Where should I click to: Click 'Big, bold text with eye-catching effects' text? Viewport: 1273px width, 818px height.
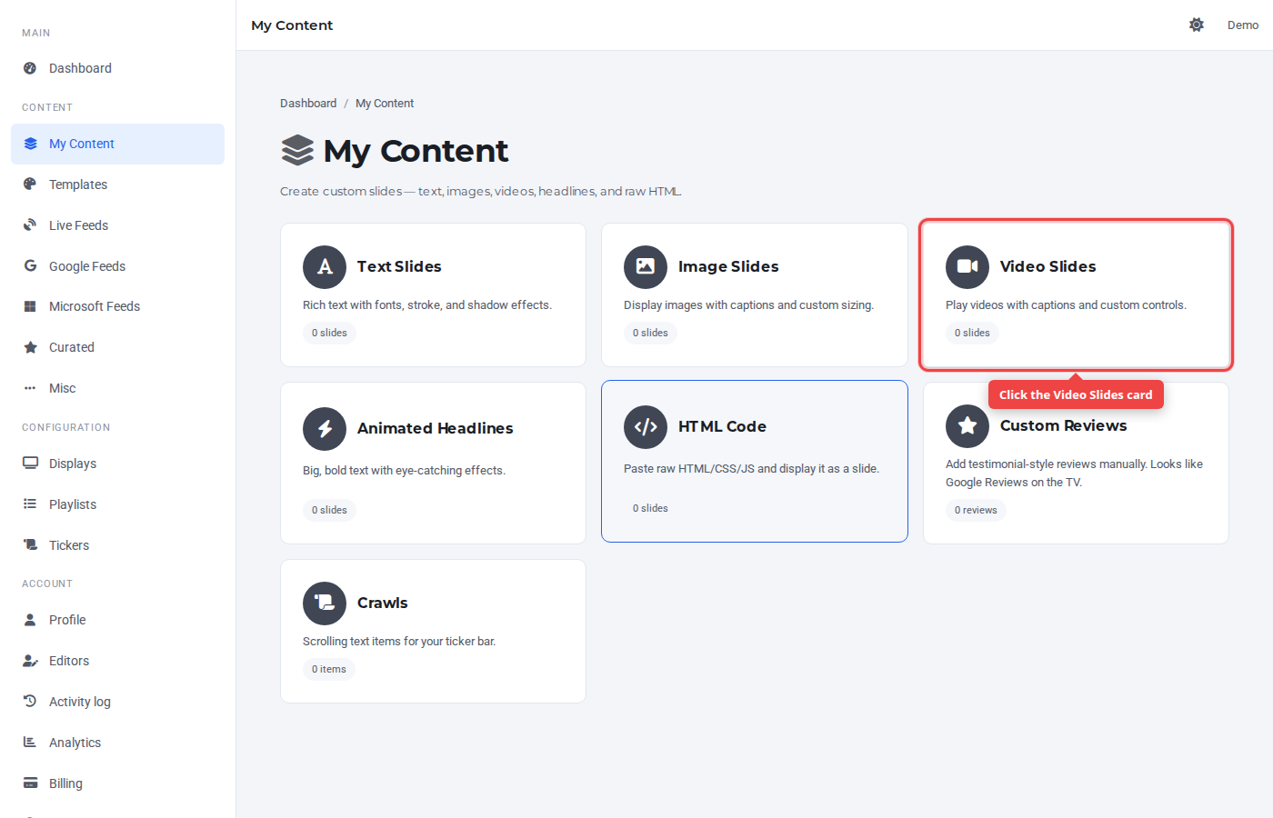tap(404, 471)
